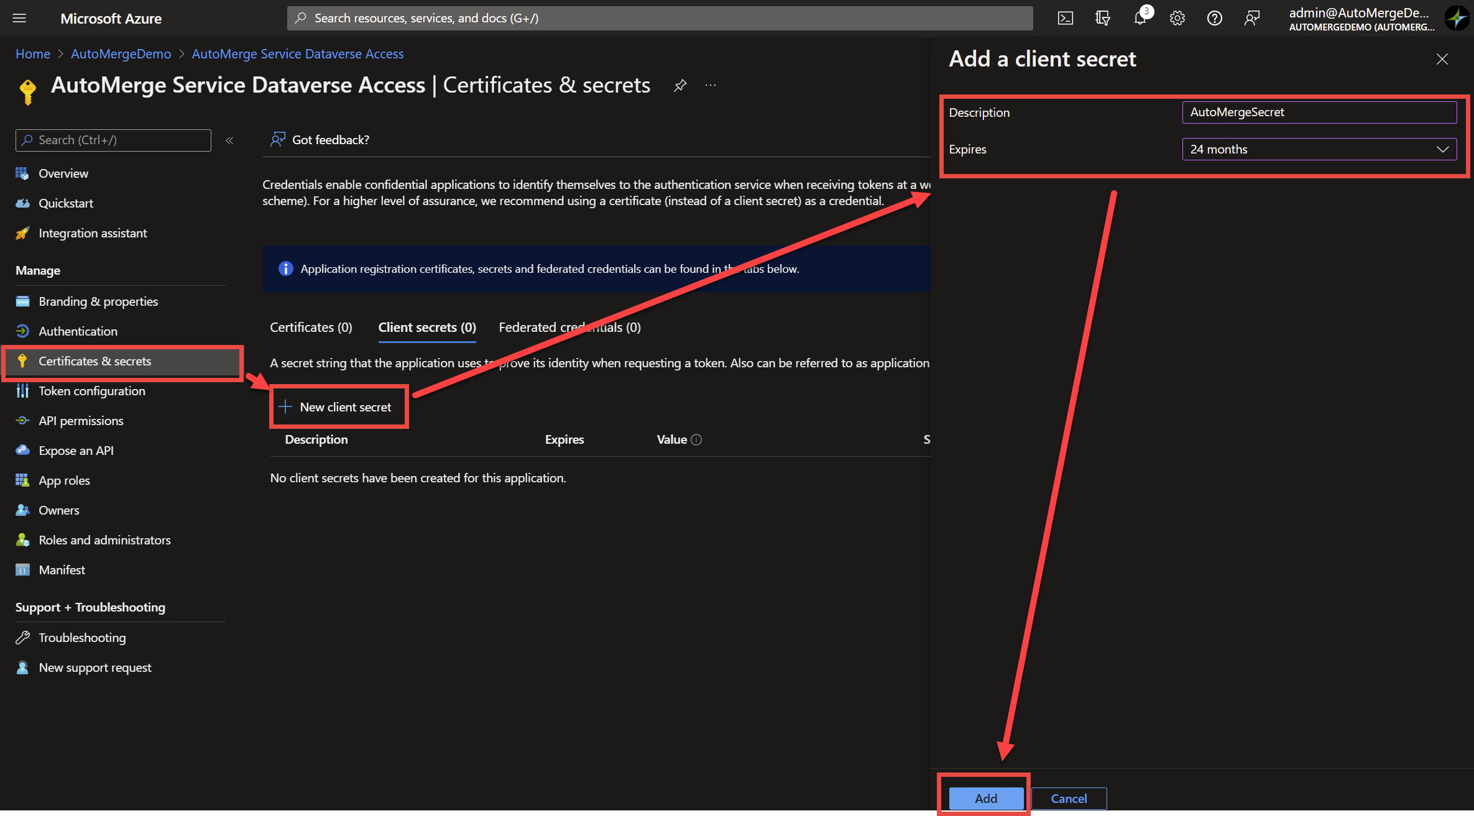
Task: Click the Add button
Action: coord(986,799)
